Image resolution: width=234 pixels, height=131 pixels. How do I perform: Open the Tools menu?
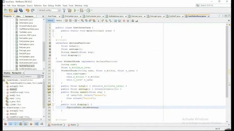[71, 5]
